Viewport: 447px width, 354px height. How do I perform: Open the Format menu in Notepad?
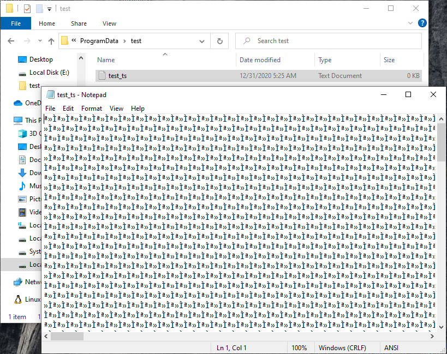[91, 108]
